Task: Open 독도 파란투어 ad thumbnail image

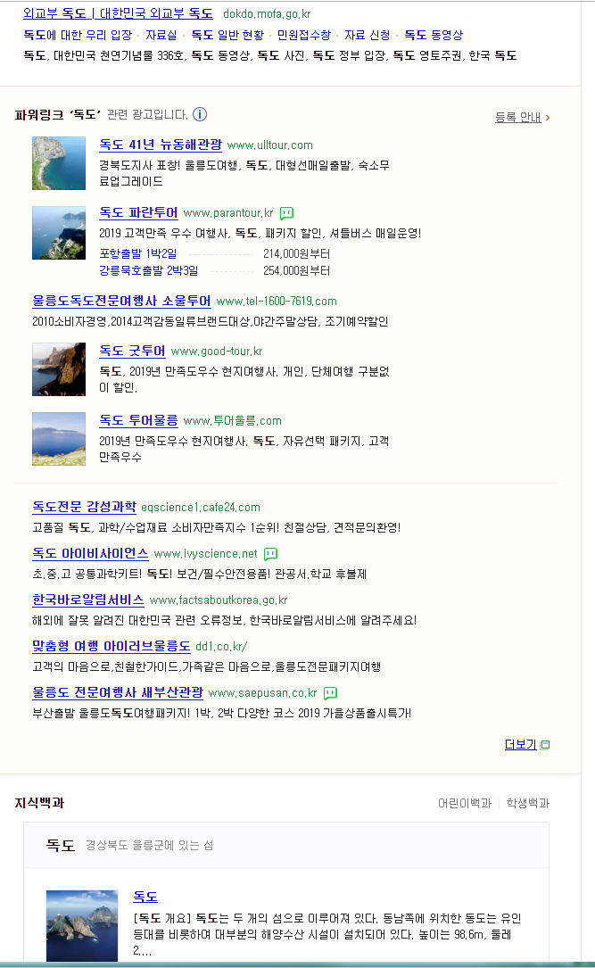Action: click(59, 233)
